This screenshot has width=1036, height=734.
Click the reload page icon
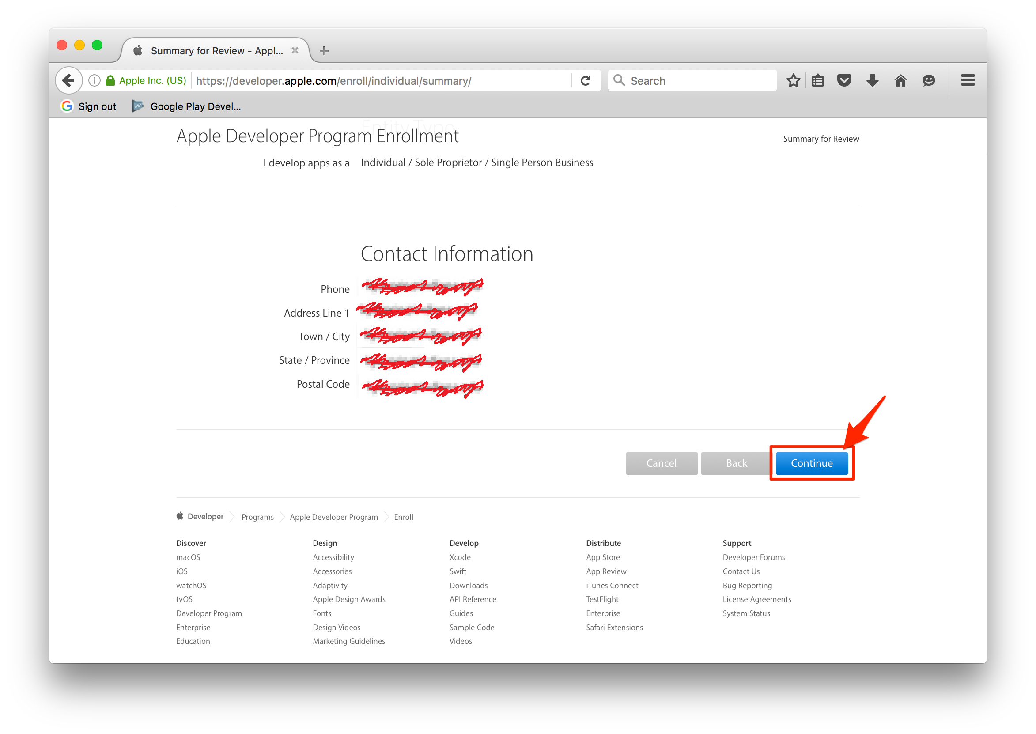point(586,81)
